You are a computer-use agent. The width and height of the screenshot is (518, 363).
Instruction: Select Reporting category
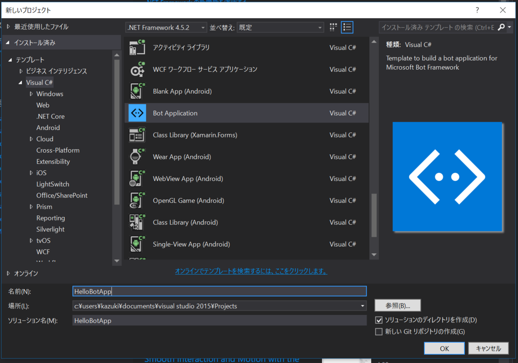pos(51,218)
